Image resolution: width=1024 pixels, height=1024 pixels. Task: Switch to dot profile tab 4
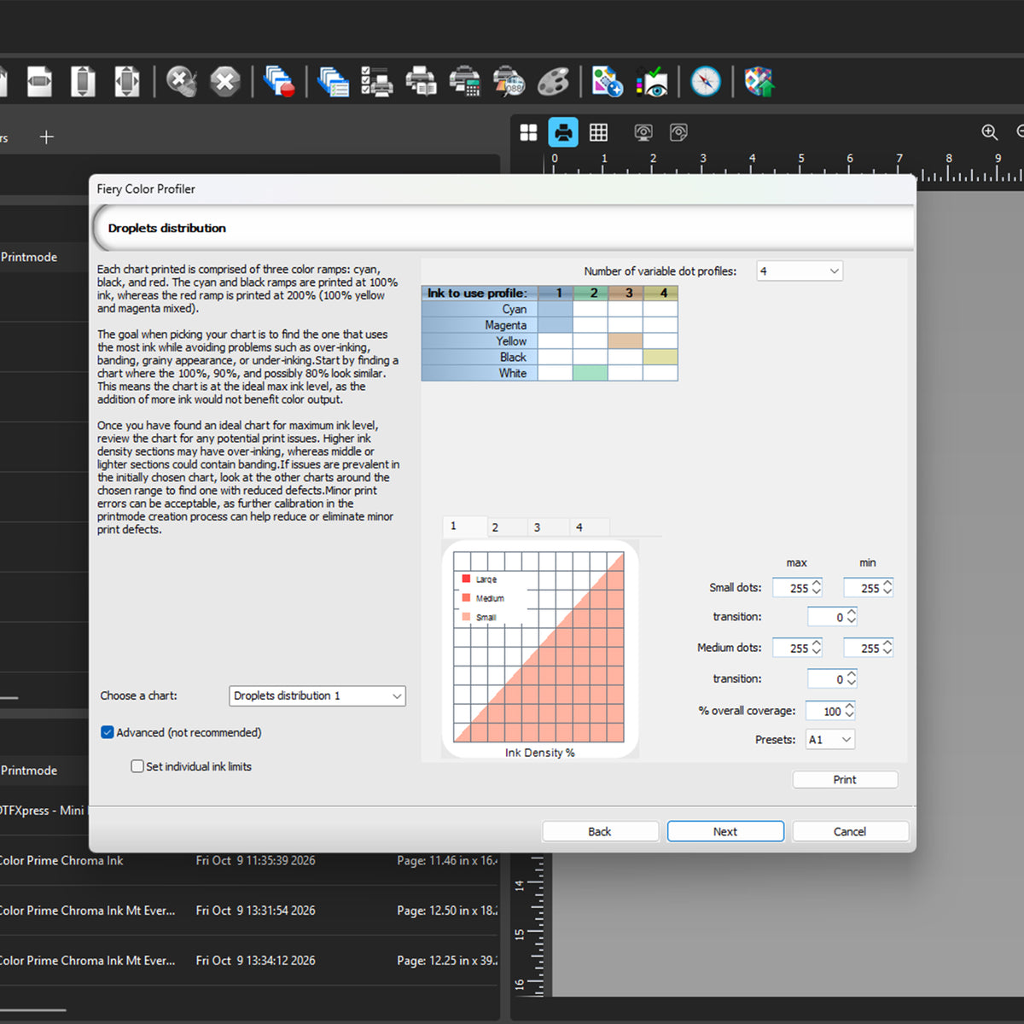pos(591,527)
